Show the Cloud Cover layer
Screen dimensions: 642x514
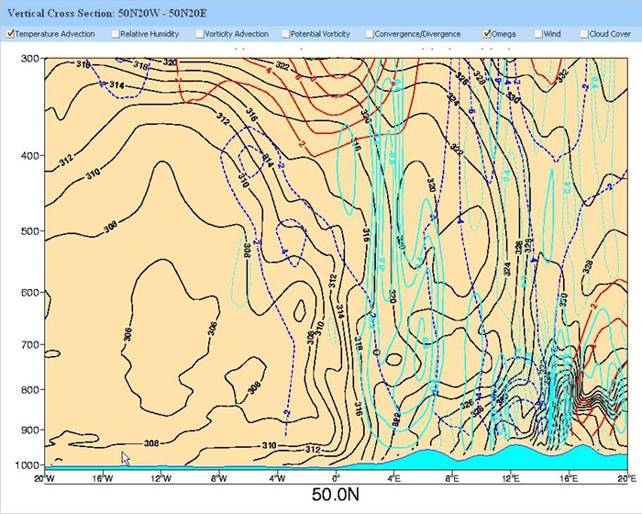tap(584, 34)
